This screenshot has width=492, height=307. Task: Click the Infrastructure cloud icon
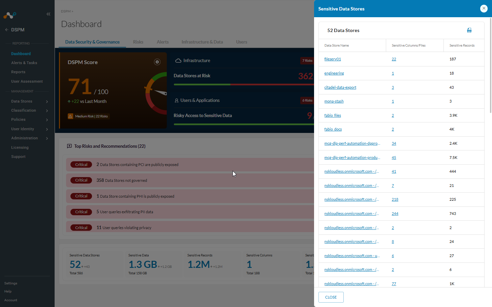(x=178, y=61)
